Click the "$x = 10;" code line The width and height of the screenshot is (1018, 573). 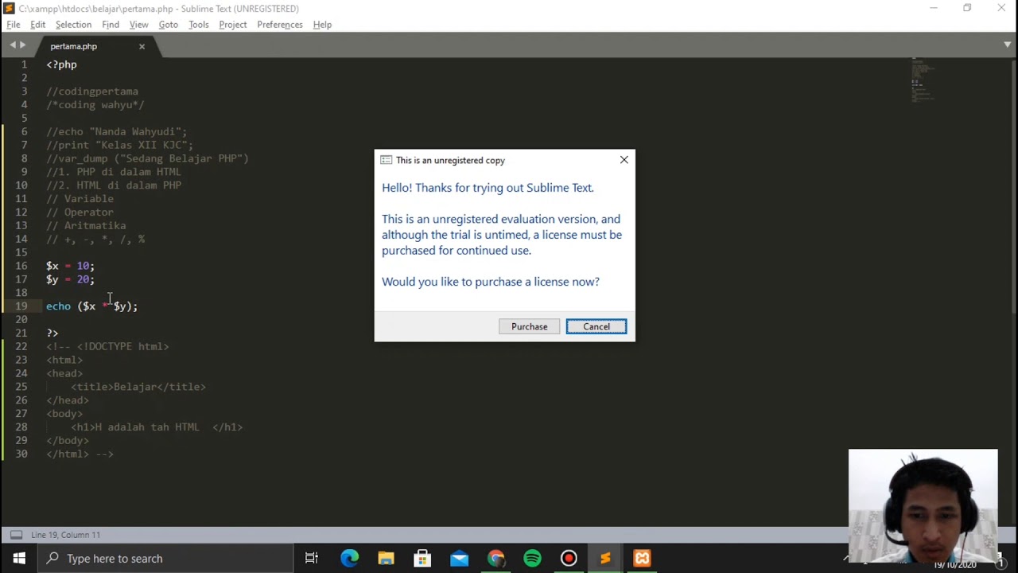tap(70, 266)
